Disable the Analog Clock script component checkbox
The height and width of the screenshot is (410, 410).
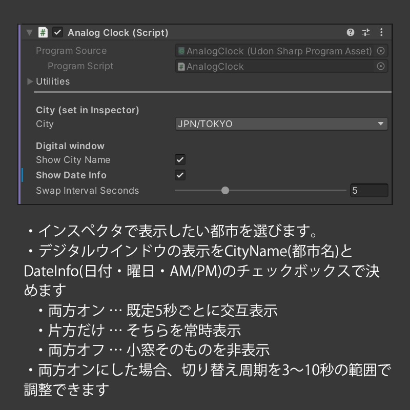click(57, 32)
